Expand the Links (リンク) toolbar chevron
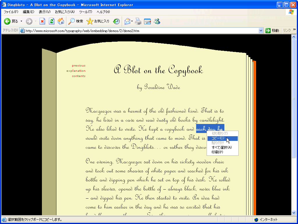Image resolution: width=298 pixels, height=224 pixels. pyautogui.click(x=294, y=30)
